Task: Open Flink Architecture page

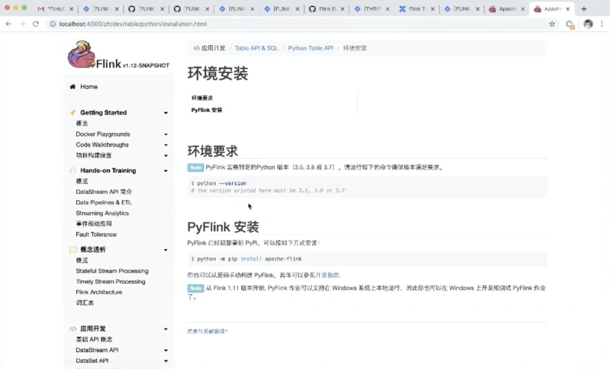Action: point(99,292)
